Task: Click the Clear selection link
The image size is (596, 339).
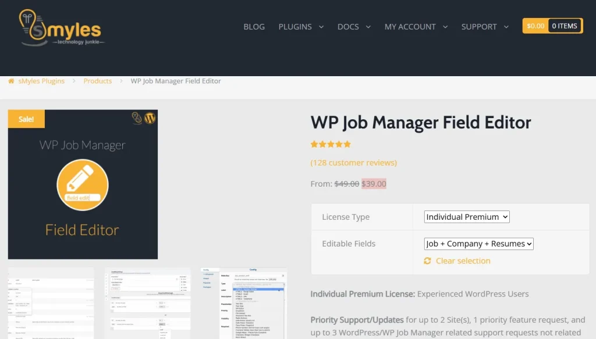Action: click(x=463, y=261)
